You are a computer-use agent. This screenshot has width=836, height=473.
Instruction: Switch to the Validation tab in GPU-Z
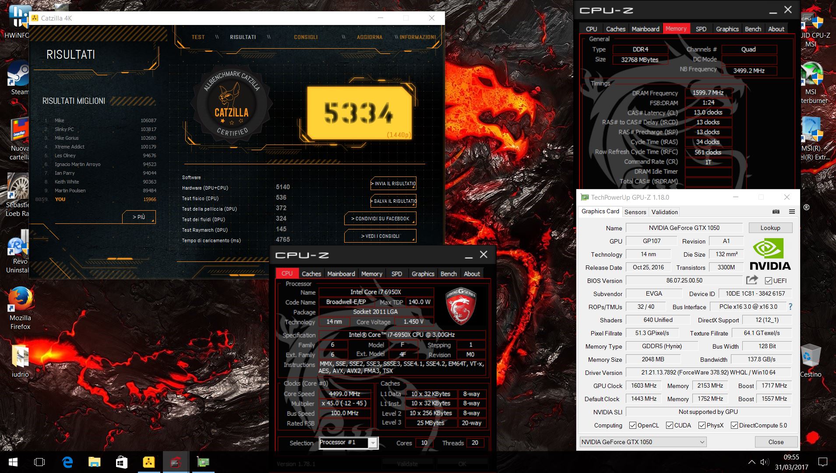664,212
